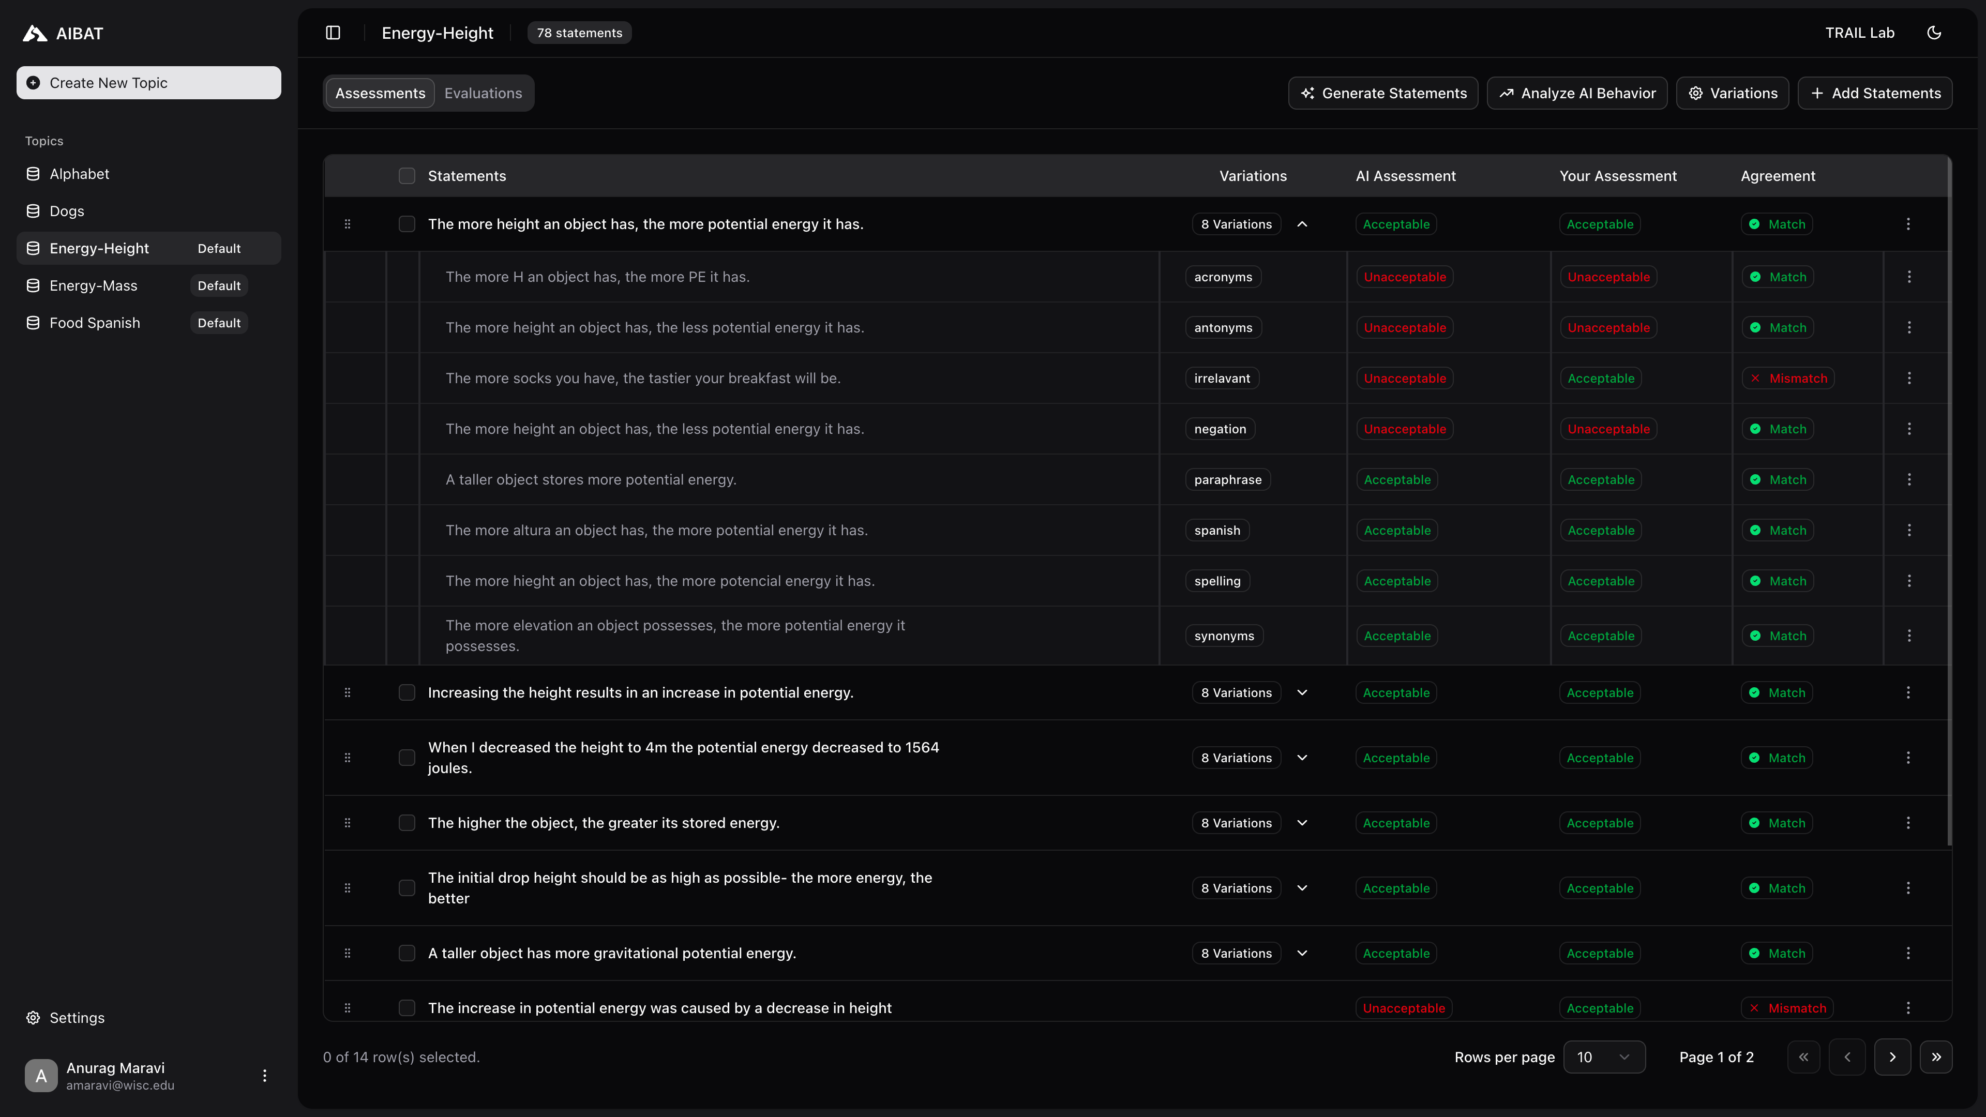Select the checkbox for the first statement row

[x=407, y=223]
